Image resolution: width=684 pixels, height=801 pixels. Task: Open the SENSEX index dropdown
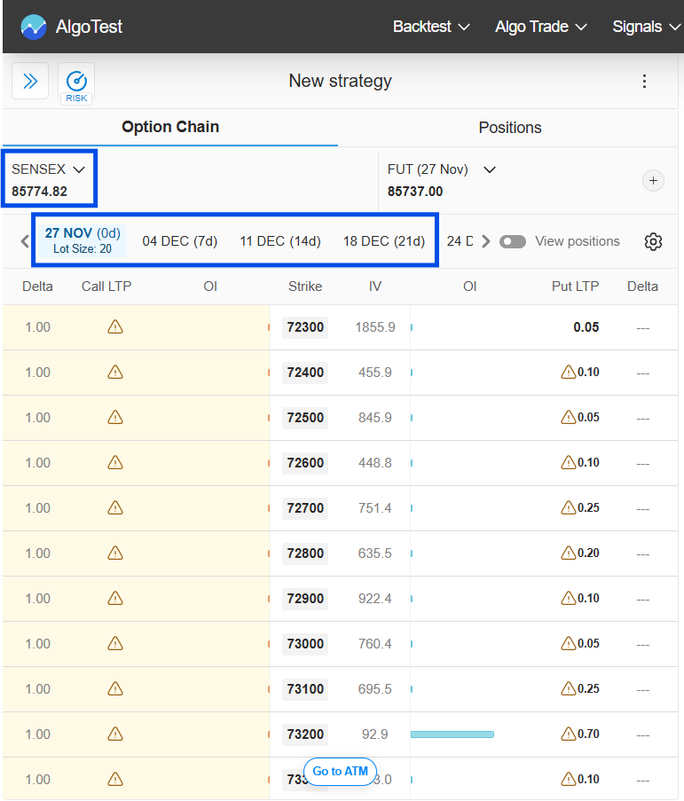point(49,169)
